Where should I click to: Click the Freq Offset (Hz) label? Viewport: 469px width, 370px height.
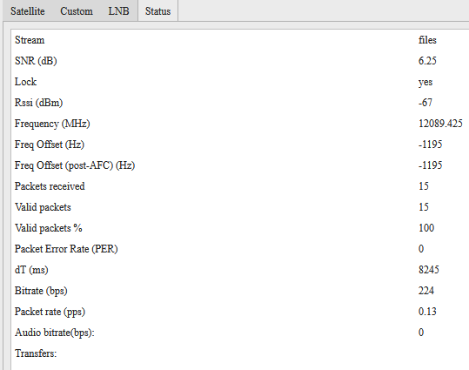(50, 145)
